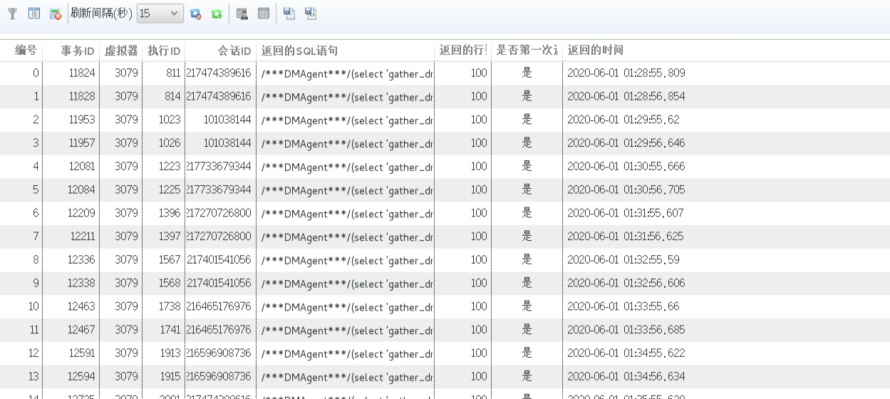Select transaction ID cell 12081

coord(81,166)
